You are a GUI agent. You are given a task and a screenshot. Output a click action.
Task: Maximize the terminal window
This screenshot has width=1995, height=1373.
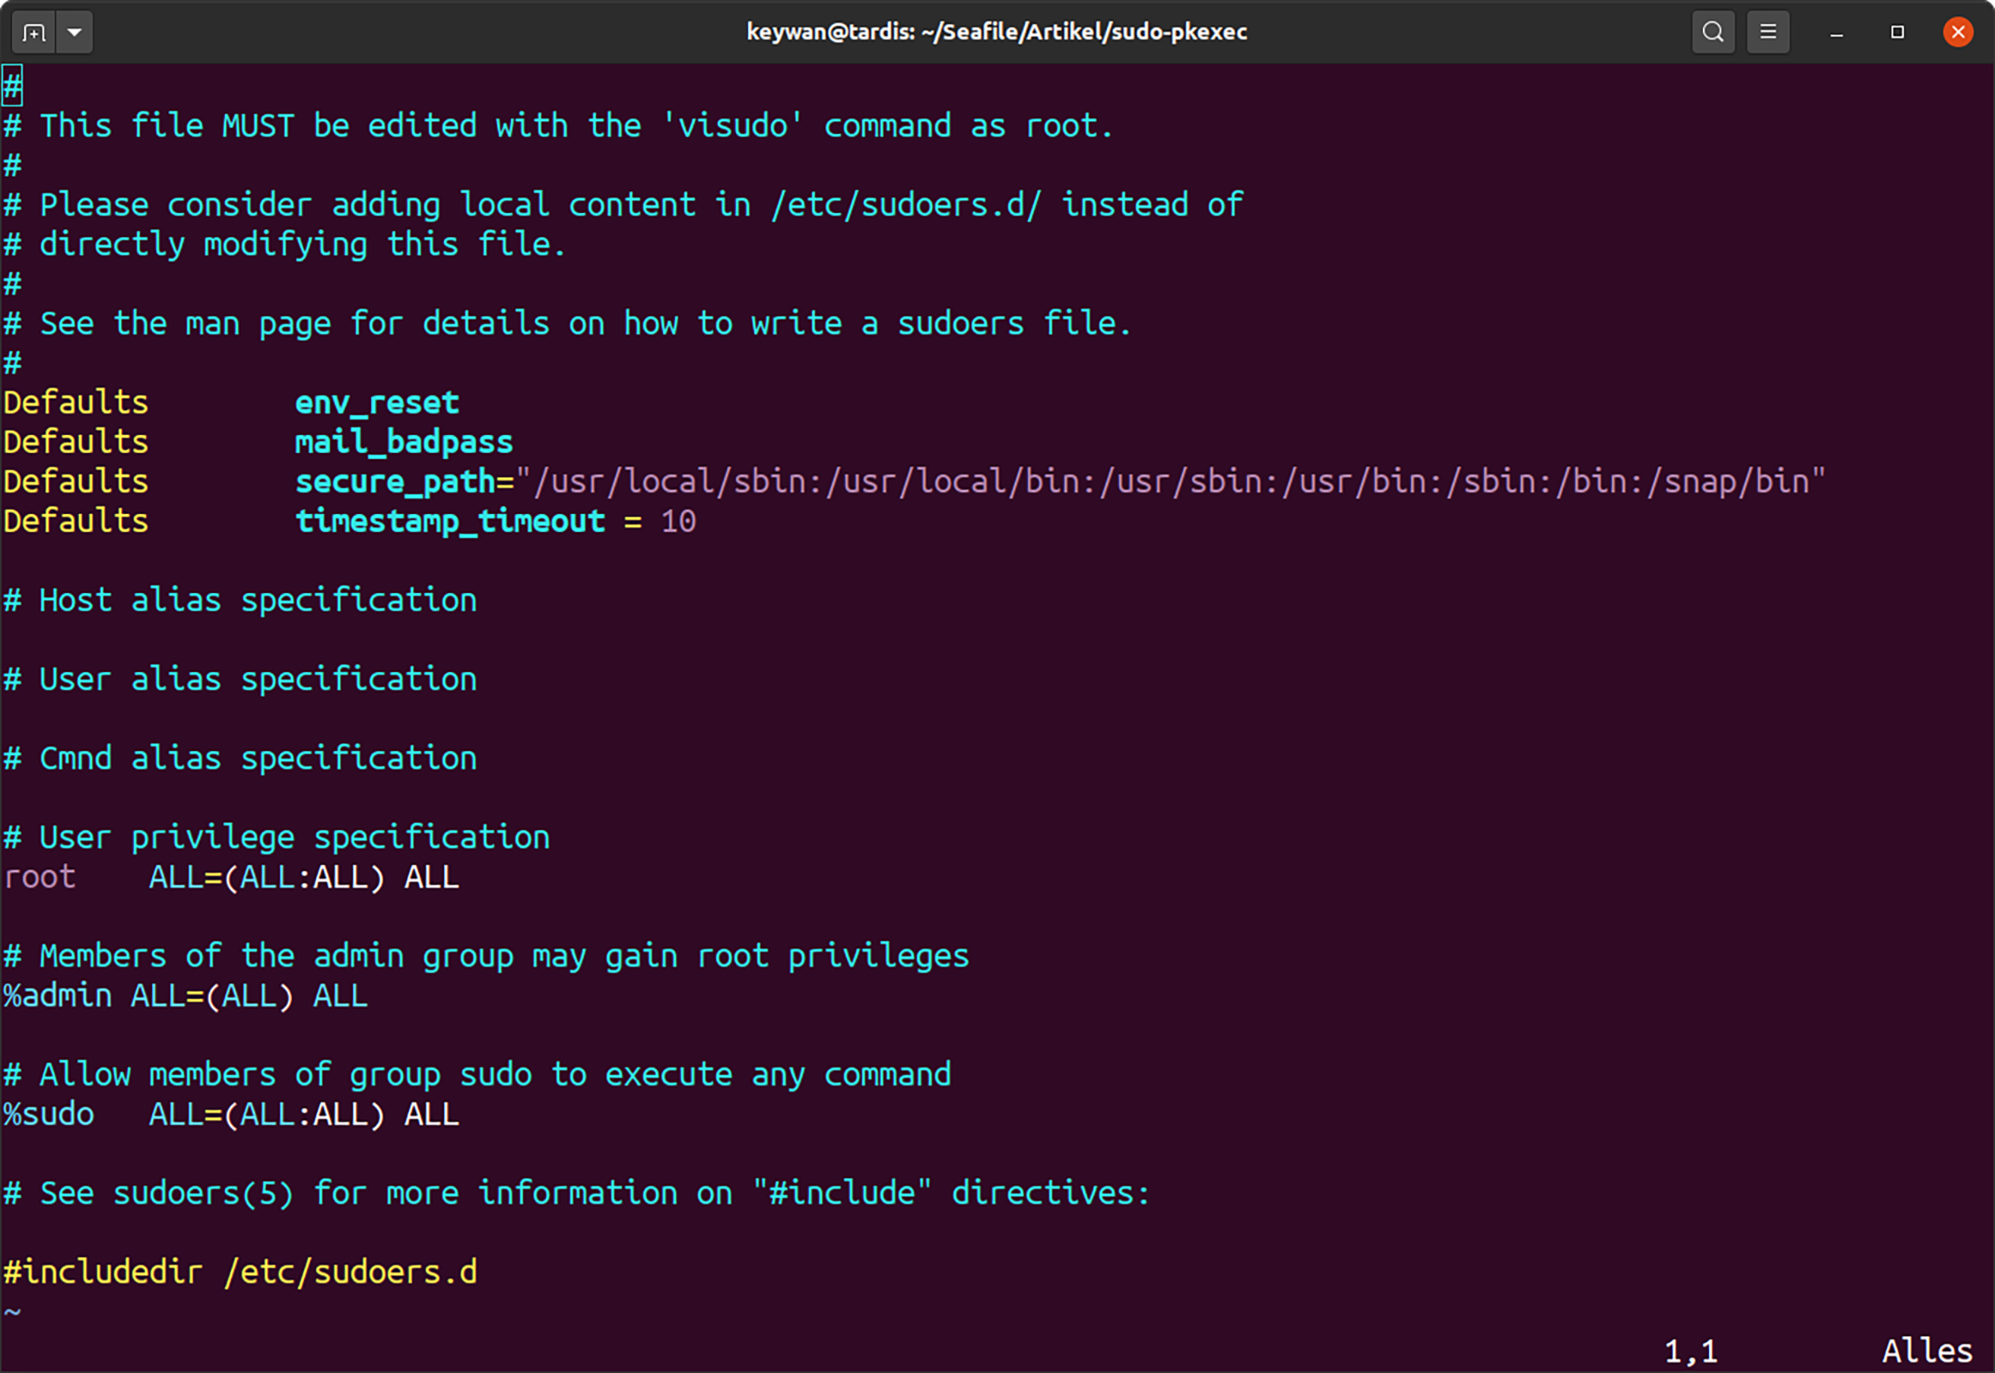point(1896,32)
